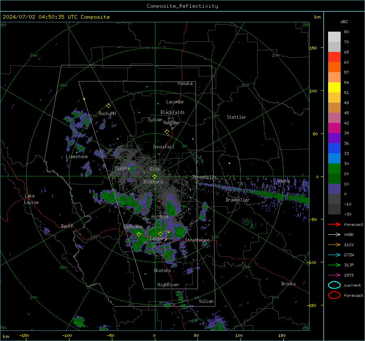Click the white 04DK arrow icon
The height and width of the screenshot is (341, 365).
(x=334, y=235)
